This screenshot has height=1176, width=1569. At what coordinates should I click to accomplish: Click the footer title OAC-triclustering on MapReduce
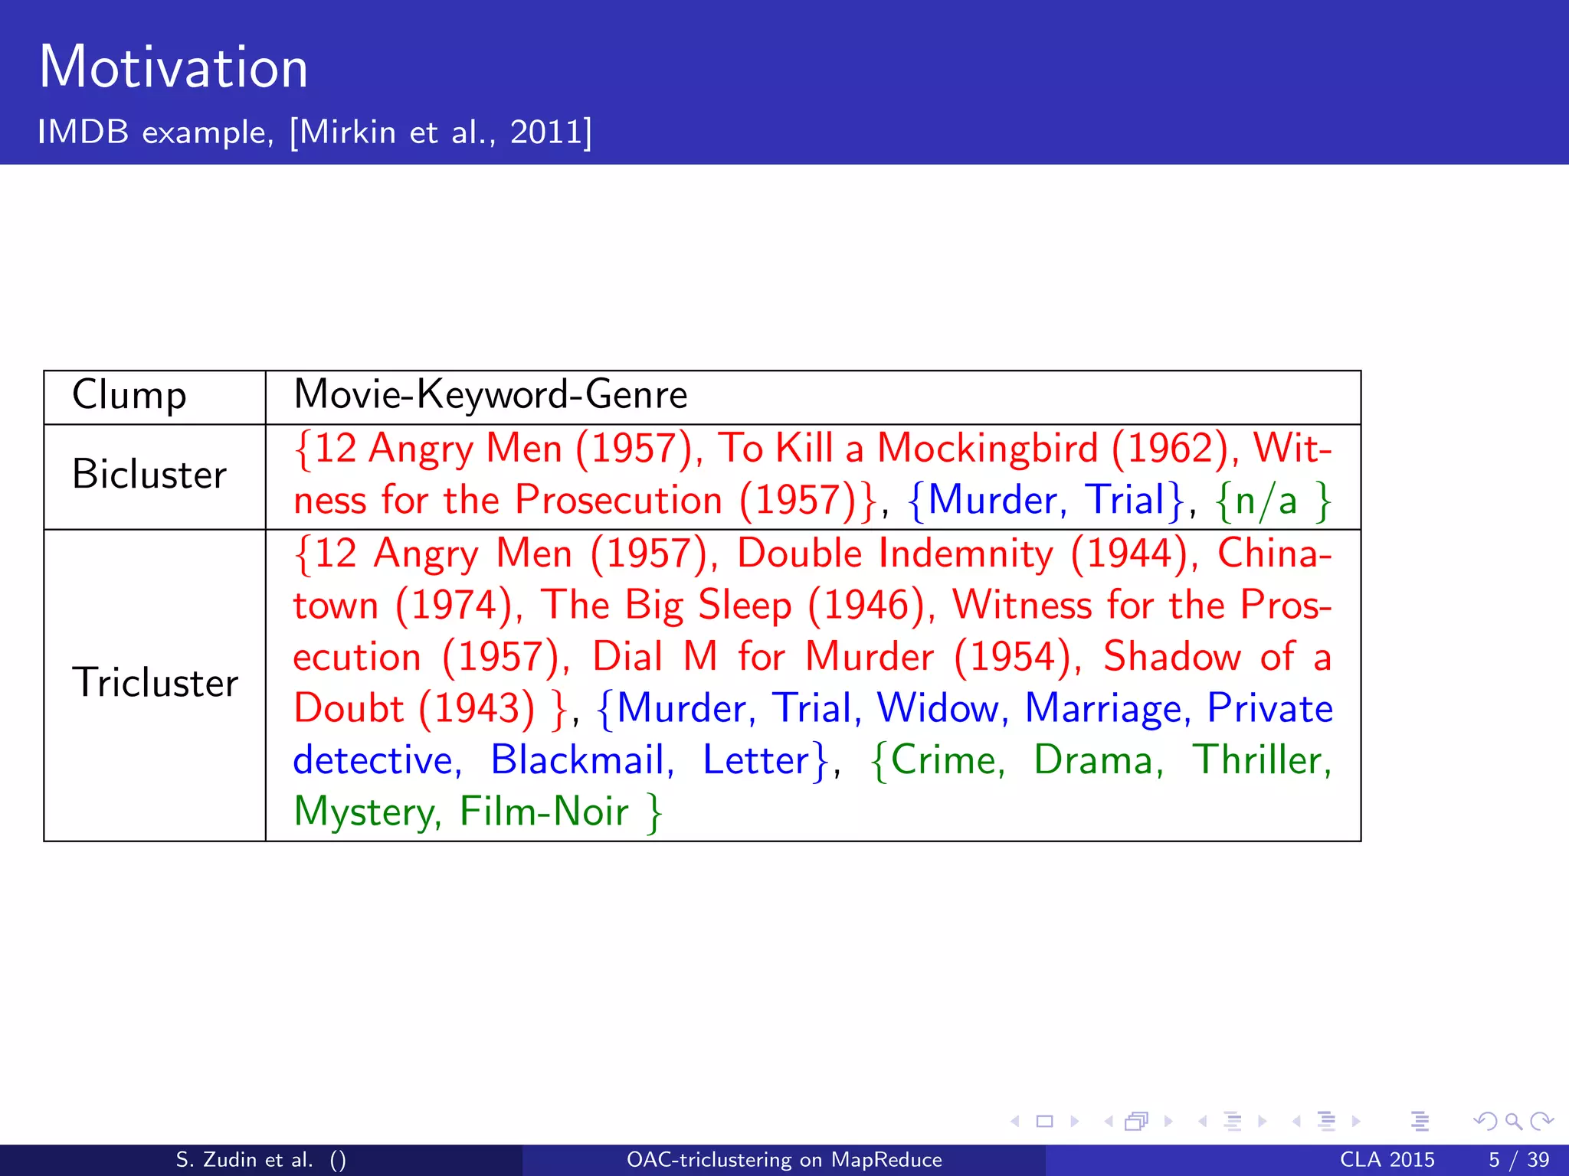coord(784,1160)
